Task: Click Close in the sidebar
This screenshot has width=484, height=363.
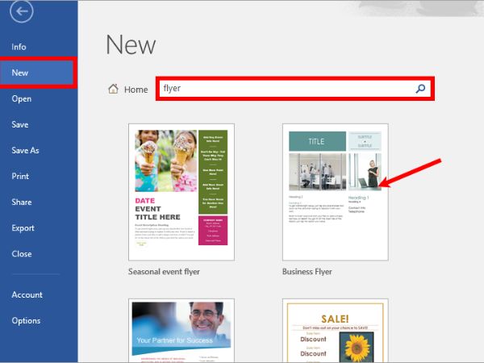Action: 22,253
